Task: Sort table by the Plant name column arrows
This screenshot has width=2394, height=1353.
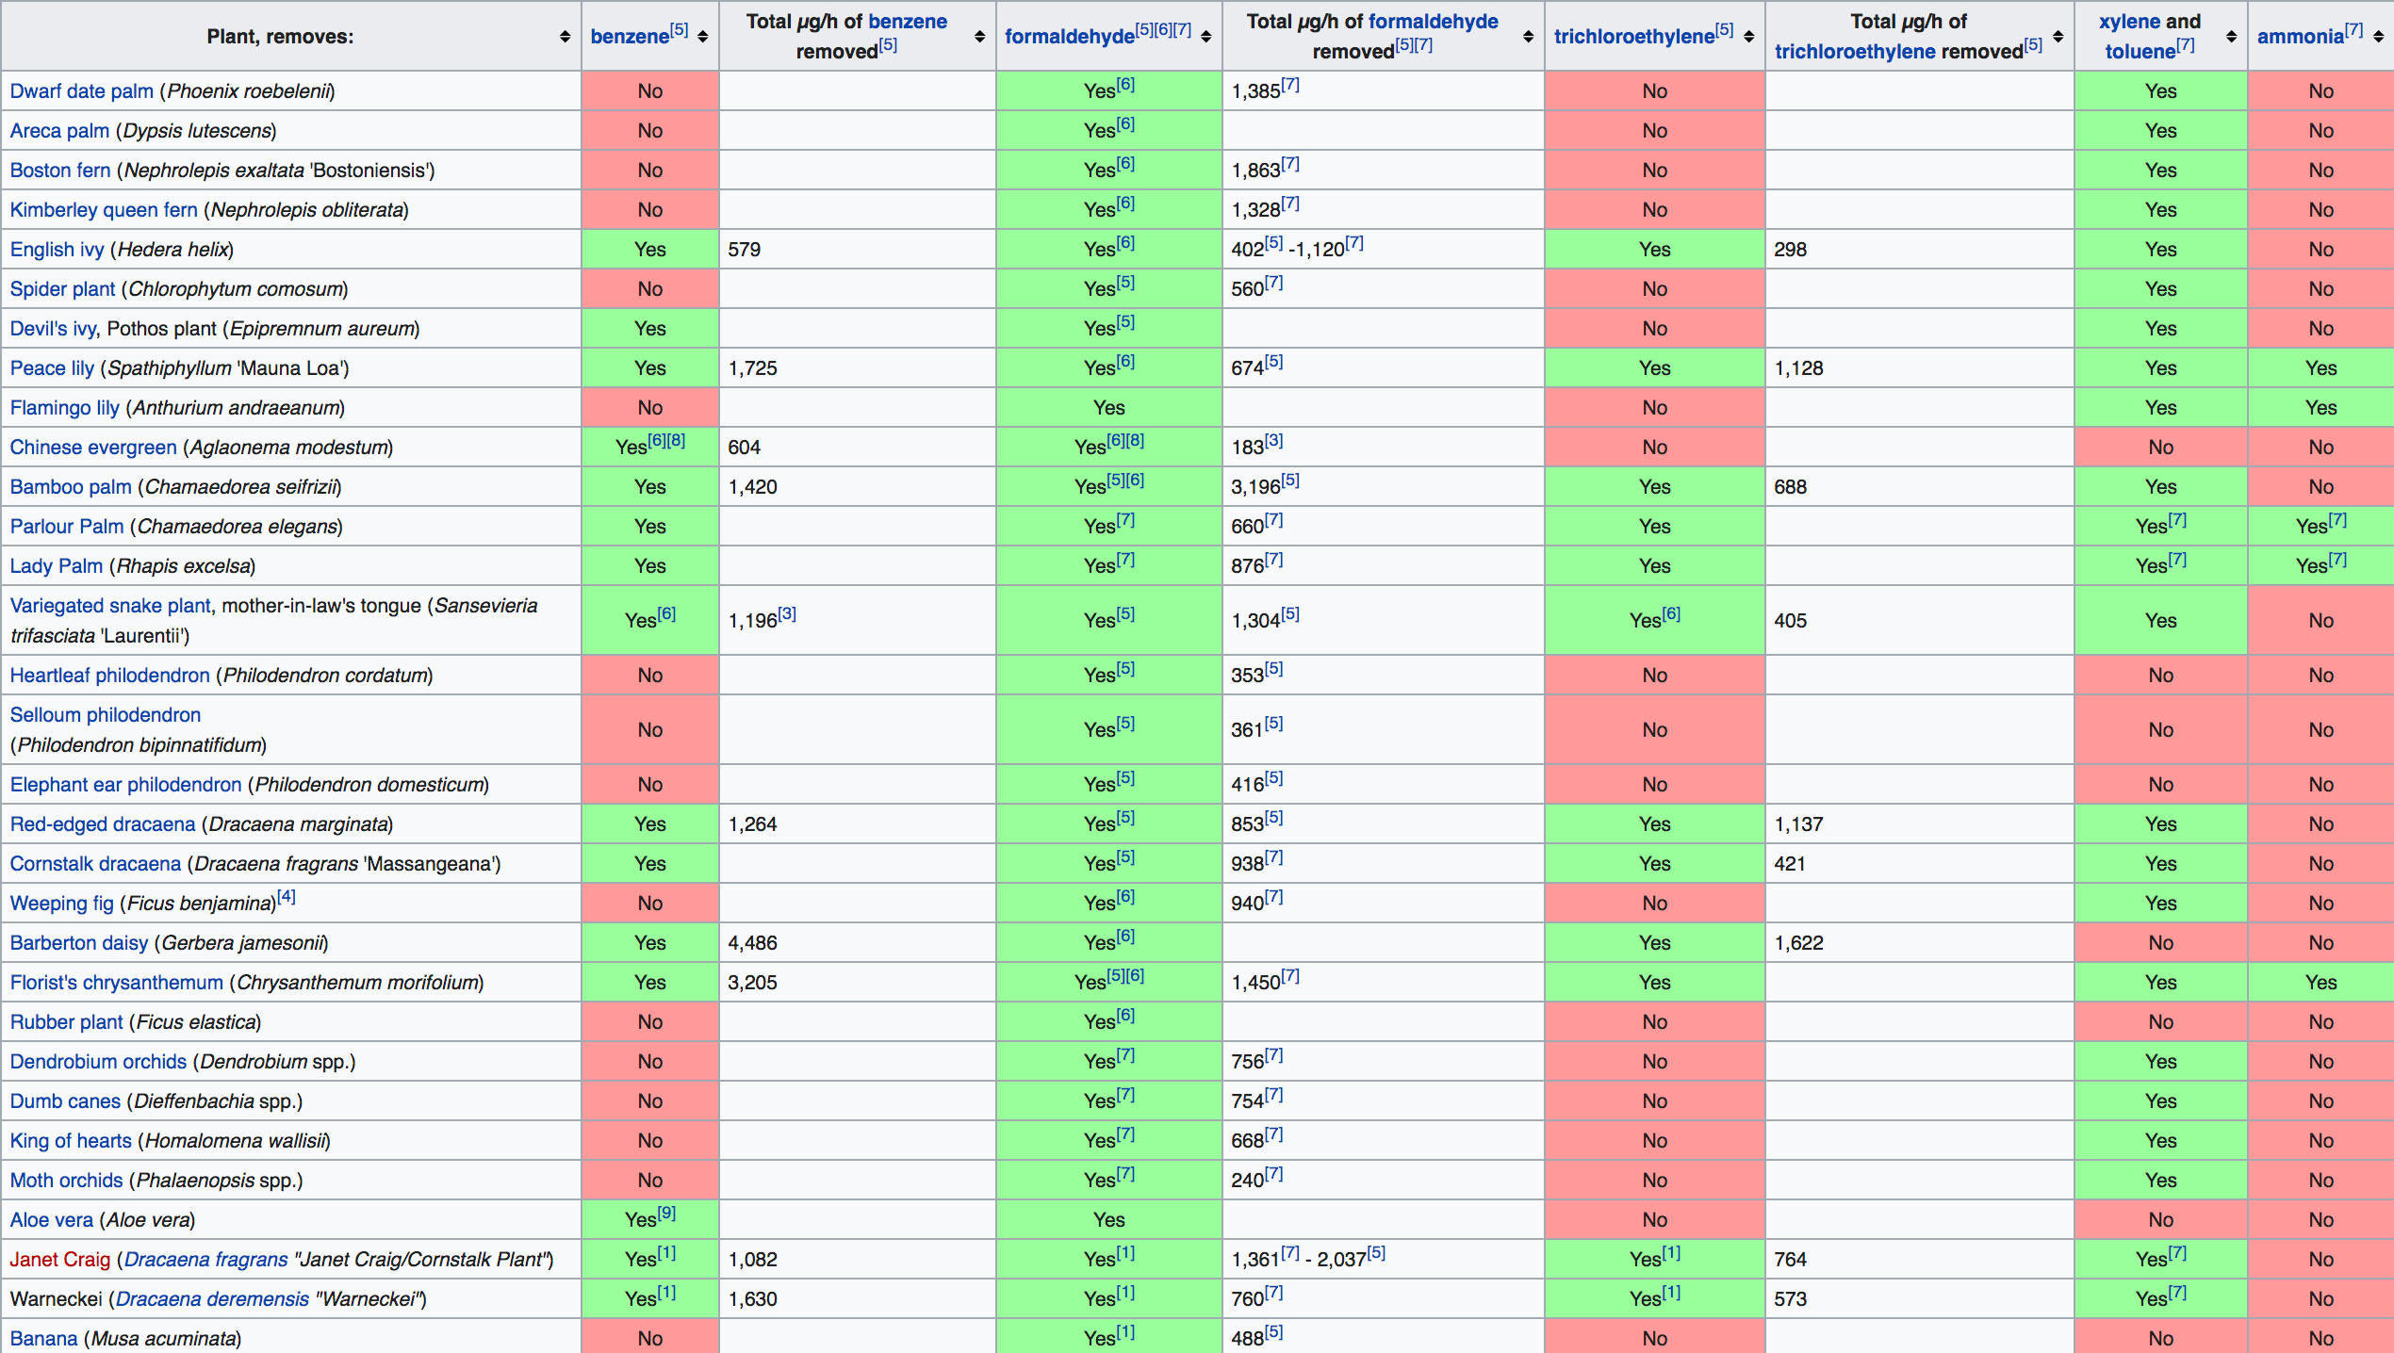Action: pos(565,37)
